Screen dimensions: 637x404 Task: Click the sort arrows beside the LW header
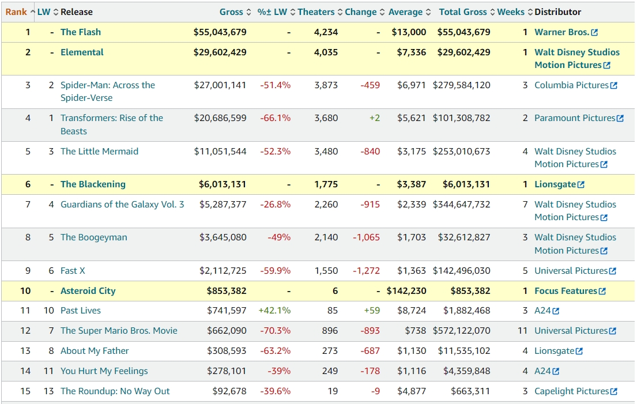[56, 12]
